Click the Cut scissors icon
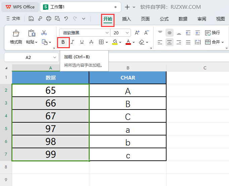Viewport: 229px width, 186px height. pyautogui.click(x=44, y=33)
